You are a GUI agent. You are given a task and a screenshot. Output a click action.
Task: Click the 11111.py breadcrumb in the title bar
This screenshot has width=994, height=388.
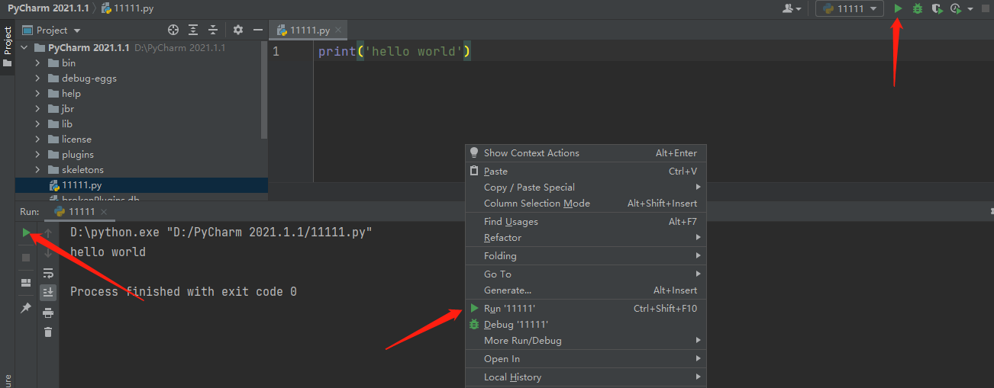coord(127,8)
